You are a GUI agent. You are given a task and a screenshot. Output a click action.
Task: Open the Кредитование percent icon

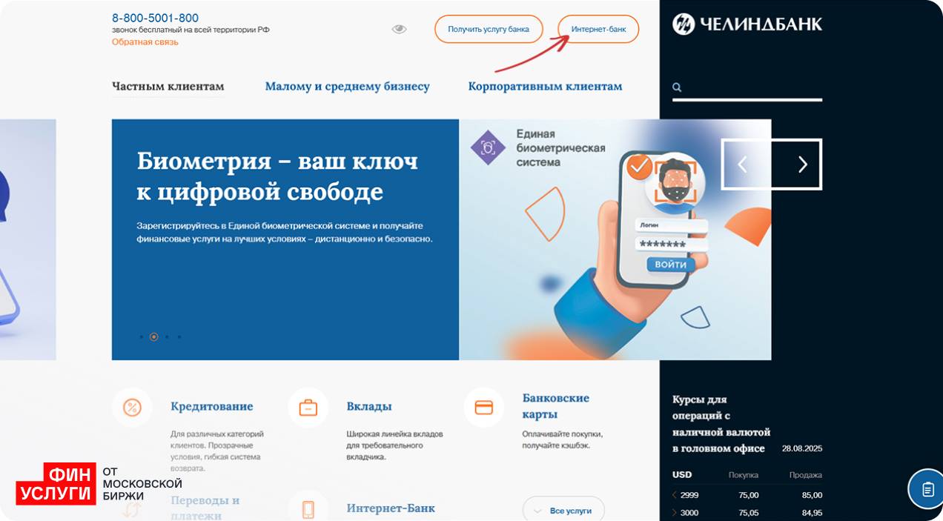(x=132, y=407)
